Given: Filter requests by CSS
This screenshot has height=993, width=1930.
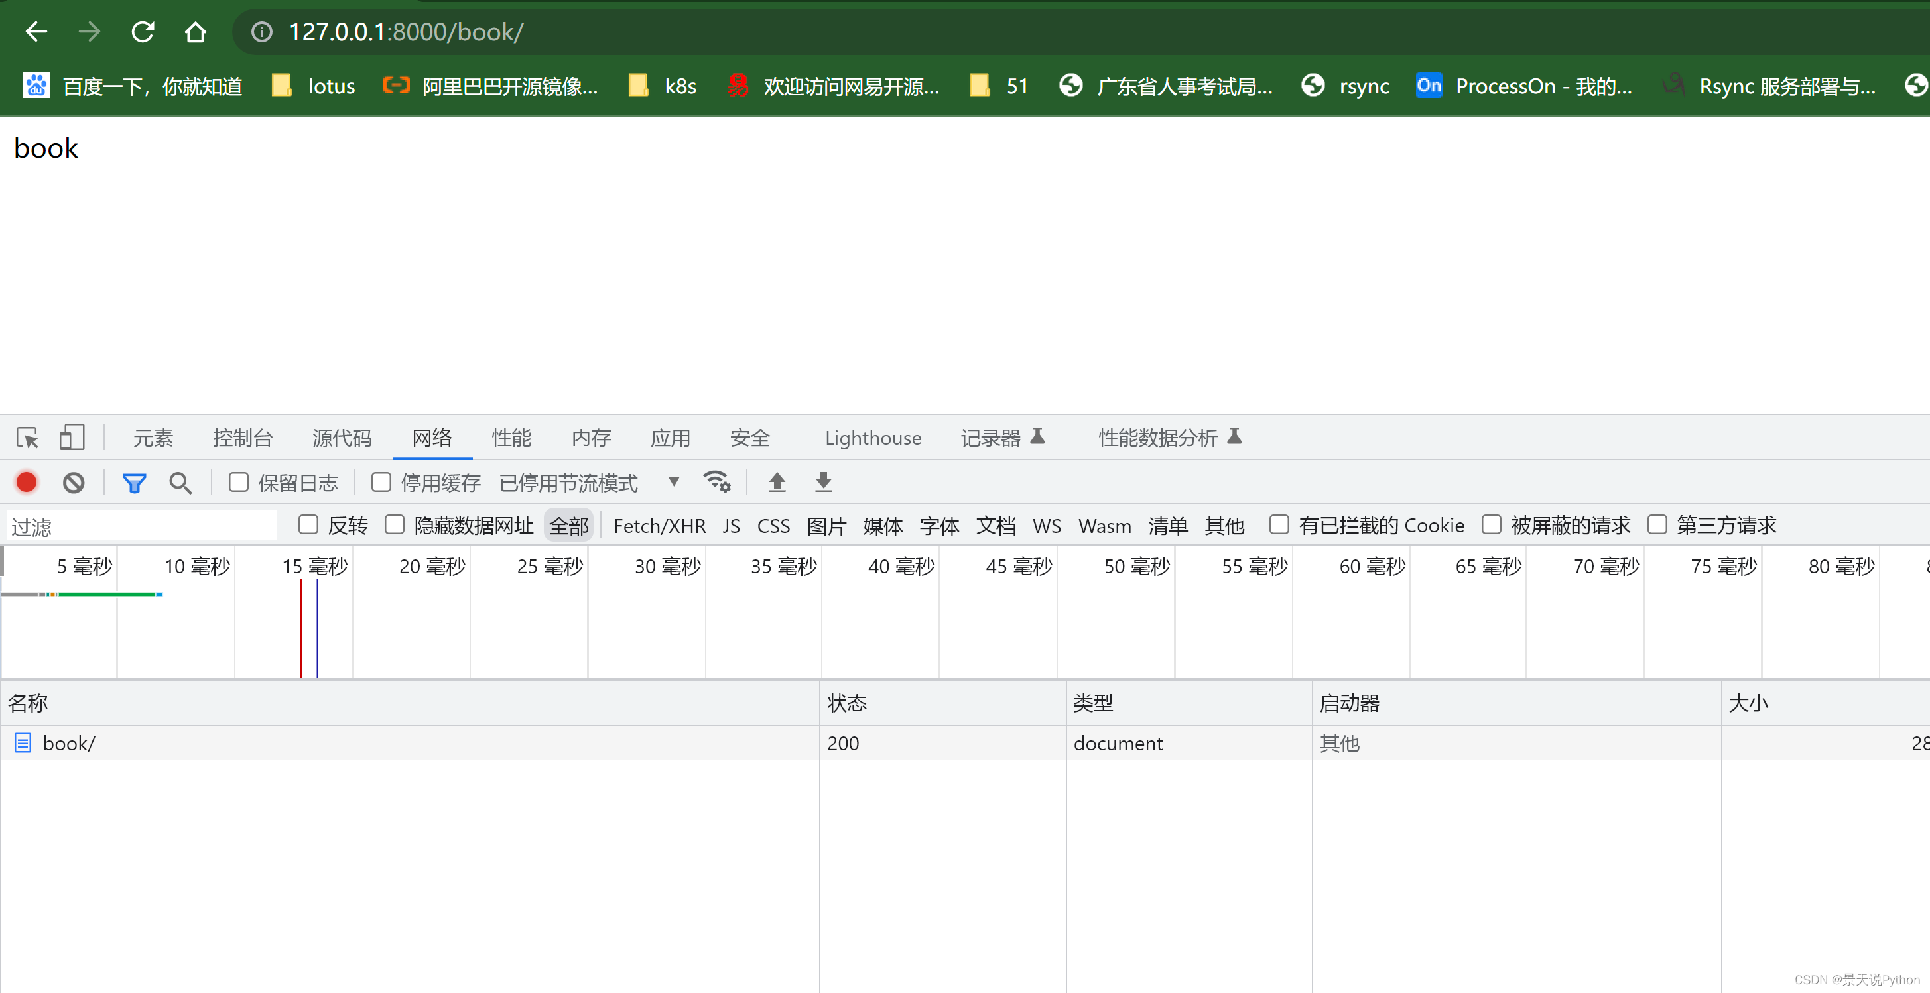Looking at the screenshot, I should click(773, 526).
